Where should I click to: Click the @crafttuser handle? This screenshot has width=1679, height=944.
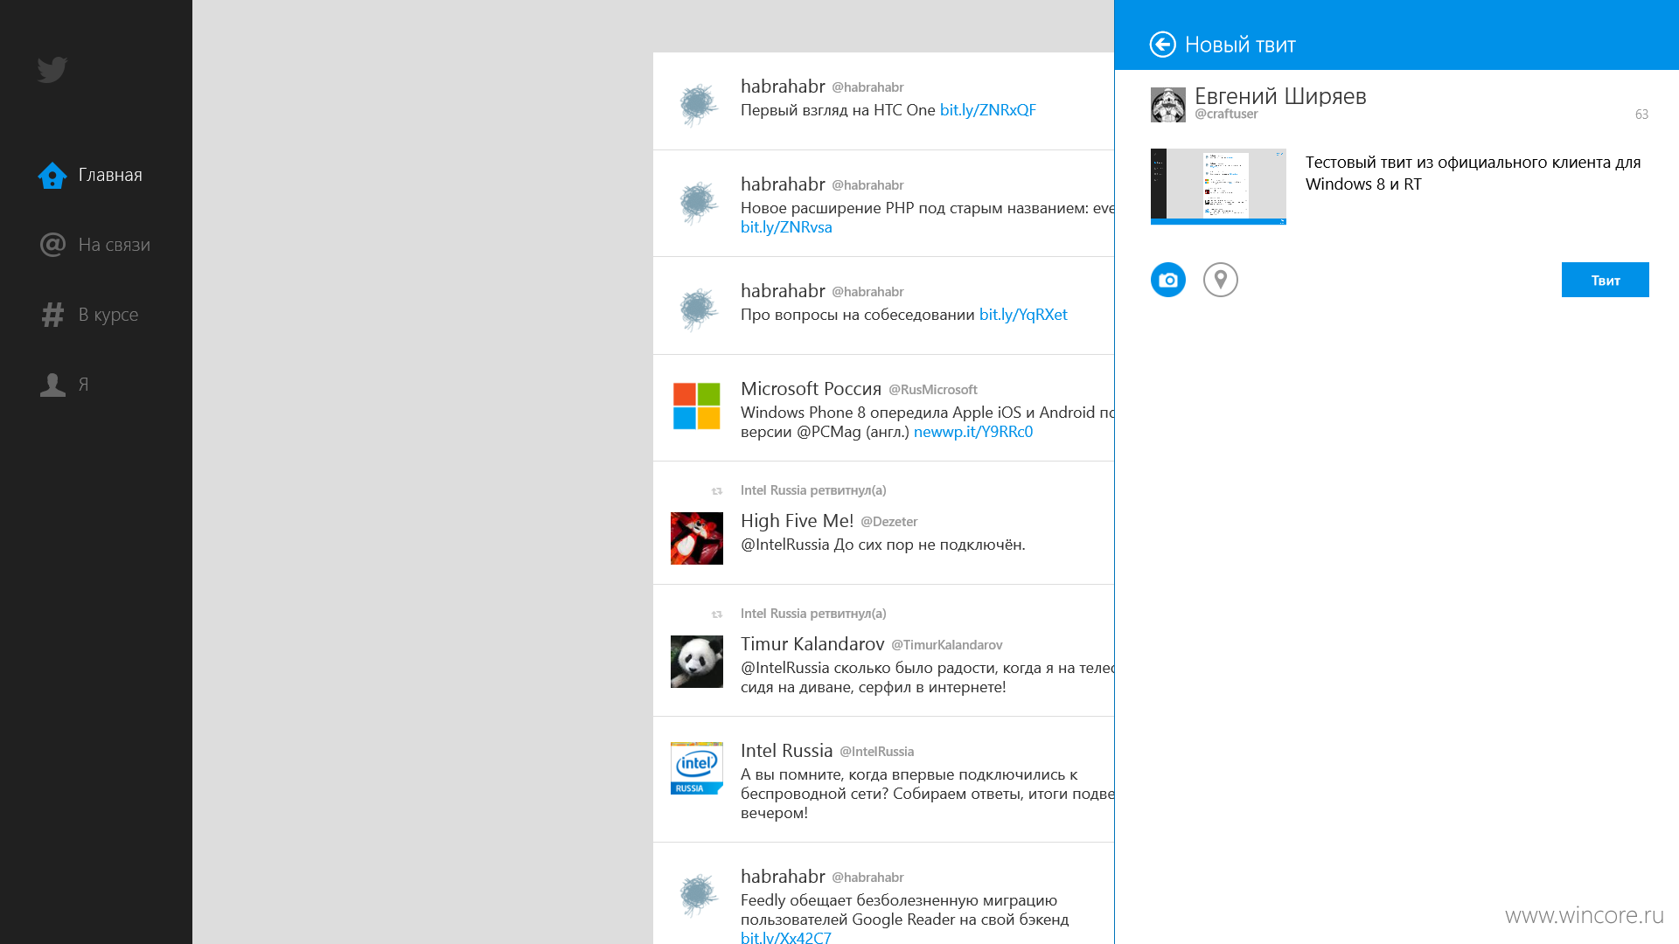pos(1226,114)
